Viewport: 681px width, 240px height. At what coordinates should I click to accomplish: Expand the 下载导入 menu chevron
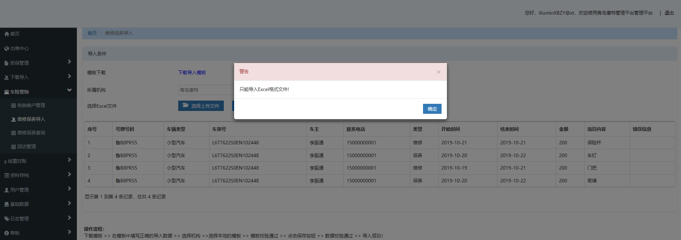[x=69, y=76]
